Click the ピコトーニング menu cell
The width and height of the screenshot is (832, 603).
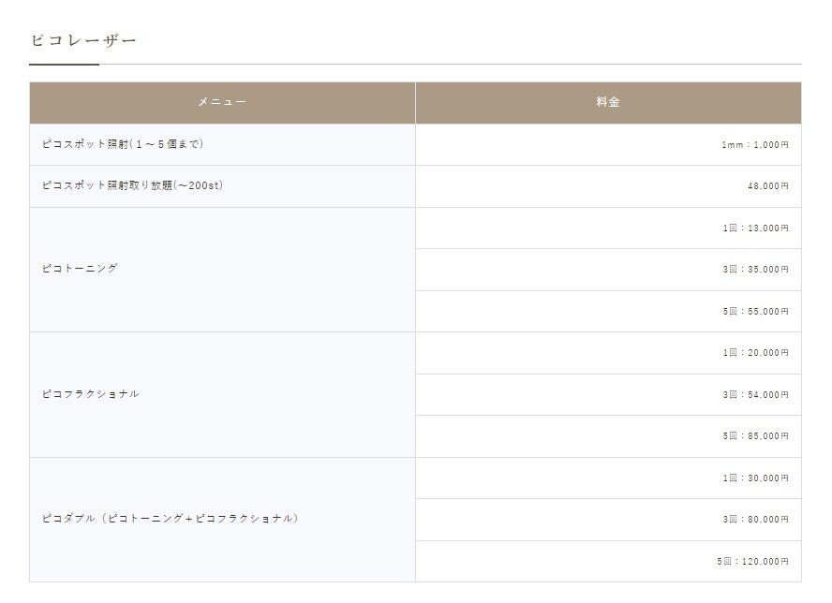(222, 270)
